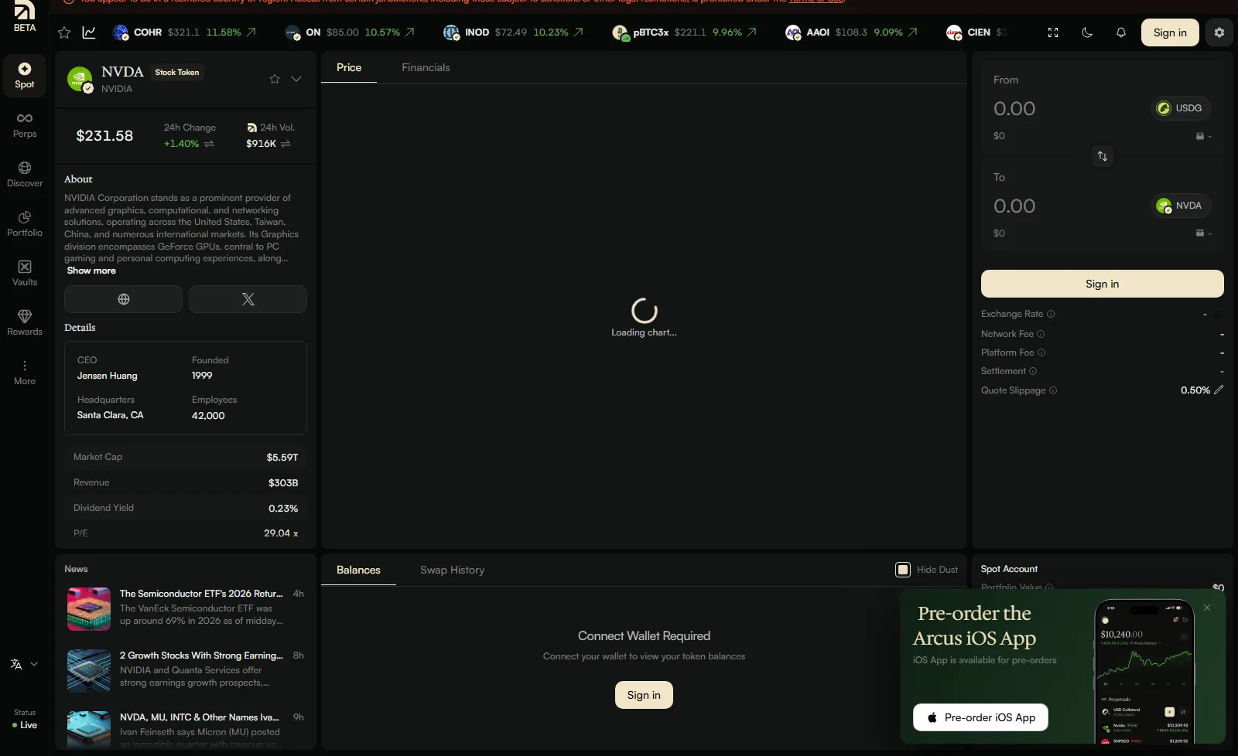Viewport: 1238px width, 756px height.
Task: Enter fullscreen mode
Action: (1053, 32)
